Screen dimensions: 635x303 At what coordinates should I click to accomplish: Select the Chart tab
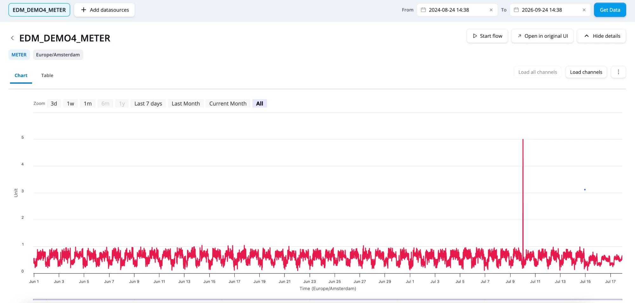point(21,75)
